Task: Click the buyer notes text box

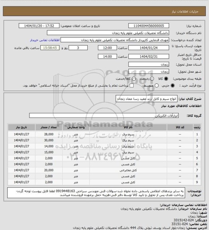Action: click(96, 193)
